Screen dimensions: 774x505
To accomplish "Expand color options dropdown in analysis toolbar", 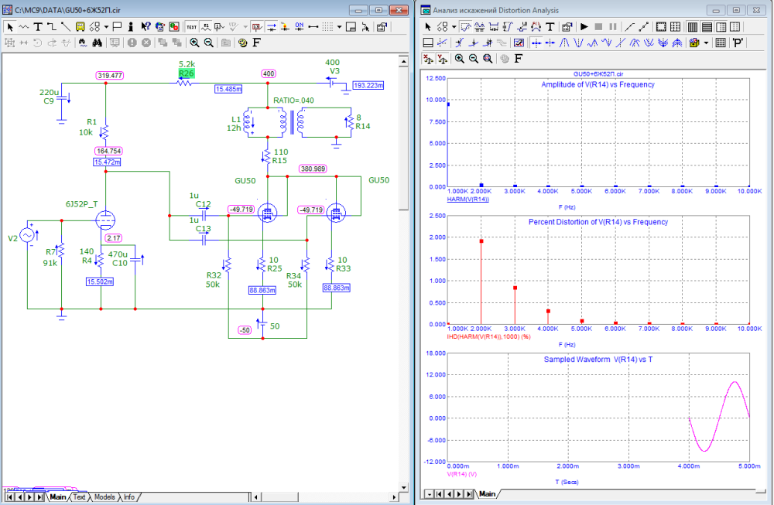I will point(706,43).
